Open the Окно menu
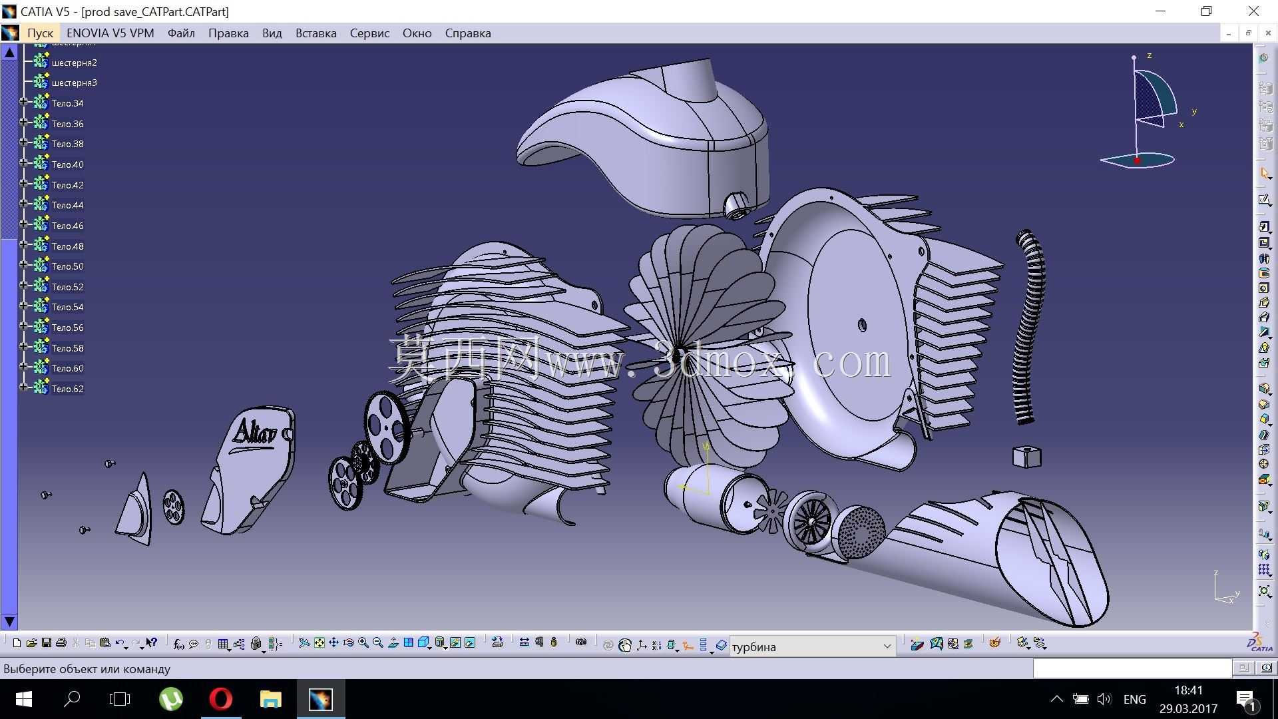This screenshot has height=719, width=1278. [x=417, y=33]
